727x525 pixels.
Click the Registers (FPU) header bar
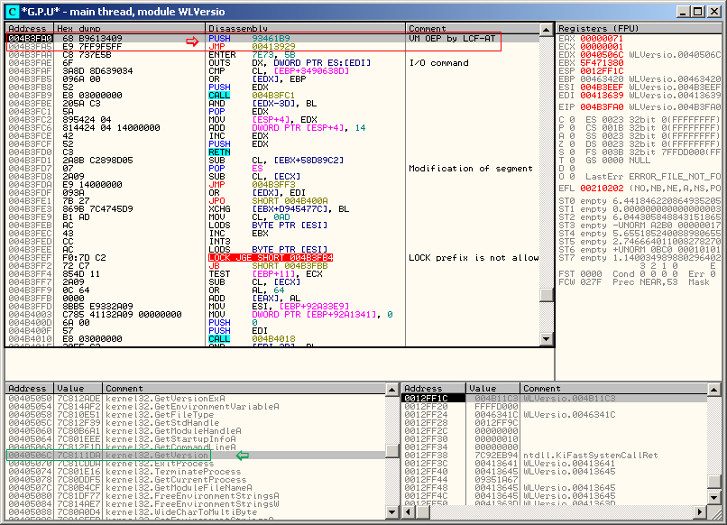coord(639,28)
